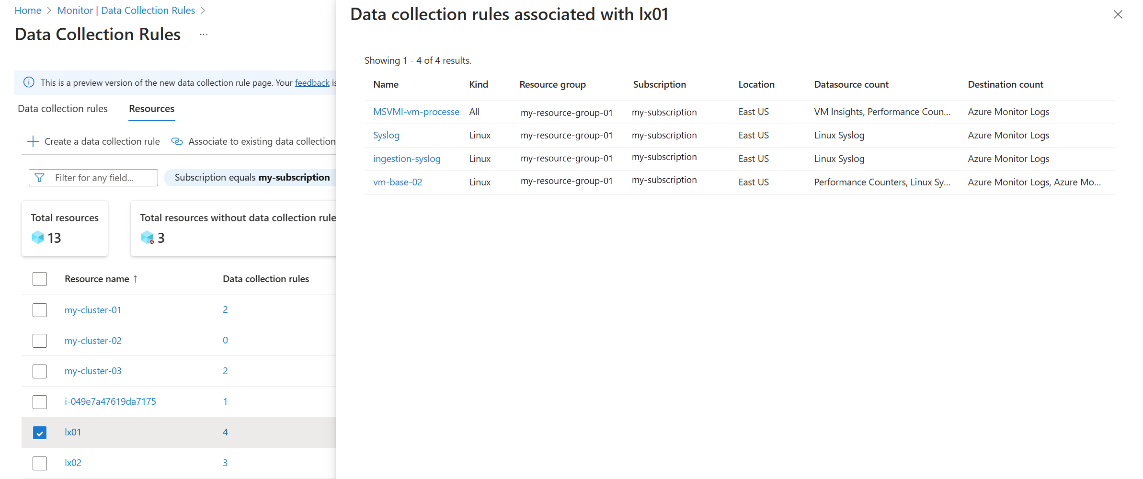Close the associated data collection rules panel
This screenshot has width=1143, height=479.
click(x=1118, y=15)
